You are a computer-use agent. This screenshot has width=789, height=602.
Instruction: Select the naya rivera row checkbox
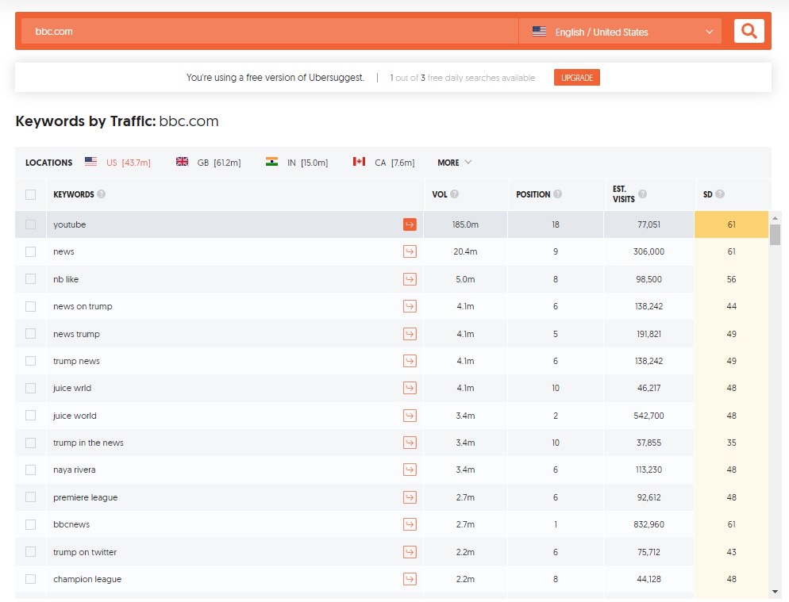30,470
